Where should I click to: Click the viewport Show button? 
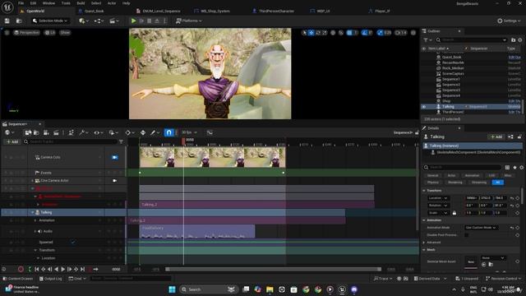65,33
